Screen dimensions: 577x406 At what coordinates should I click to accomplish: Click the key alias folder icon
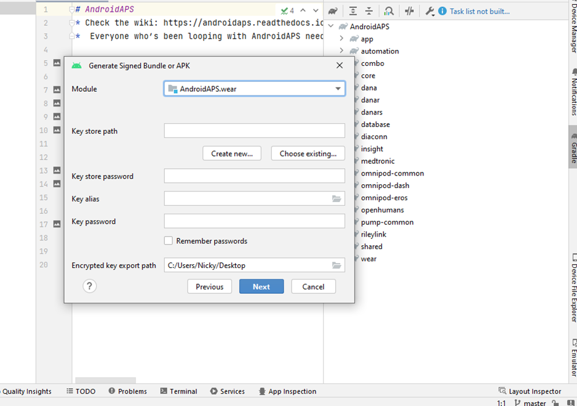(336, 199)
